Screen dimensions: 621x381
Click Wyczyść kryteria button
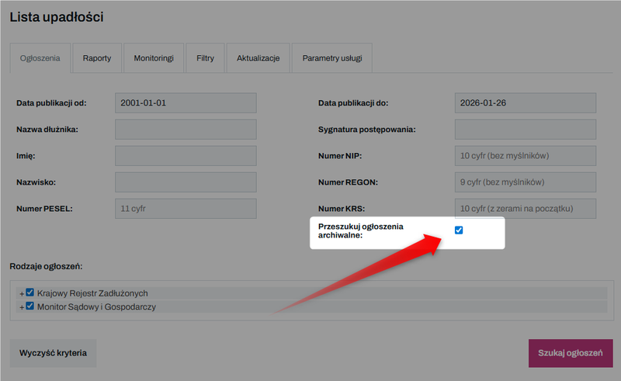pos(53,353)
